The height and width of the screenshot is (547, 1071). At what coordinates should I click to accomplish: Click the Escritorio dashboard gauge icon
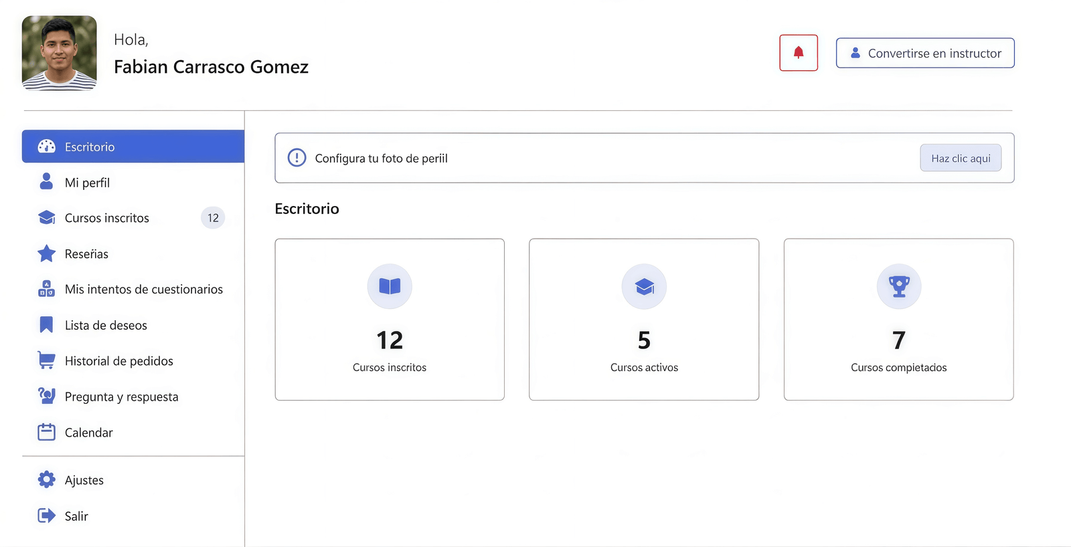pyautogui.click(x=47, y=146)
